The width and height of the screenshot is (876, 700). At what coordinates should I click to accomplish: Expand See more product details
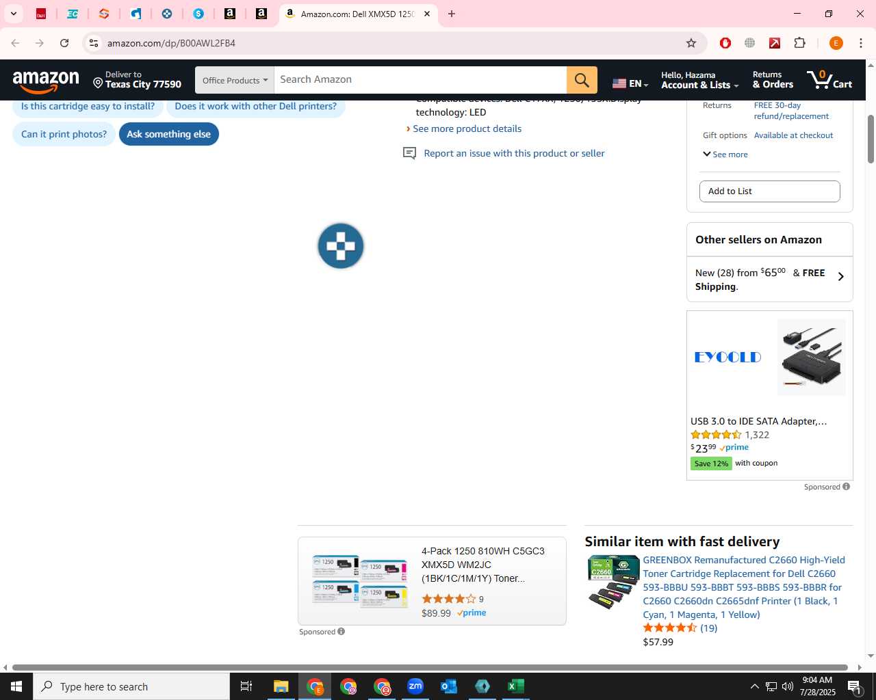coord(467,129)
